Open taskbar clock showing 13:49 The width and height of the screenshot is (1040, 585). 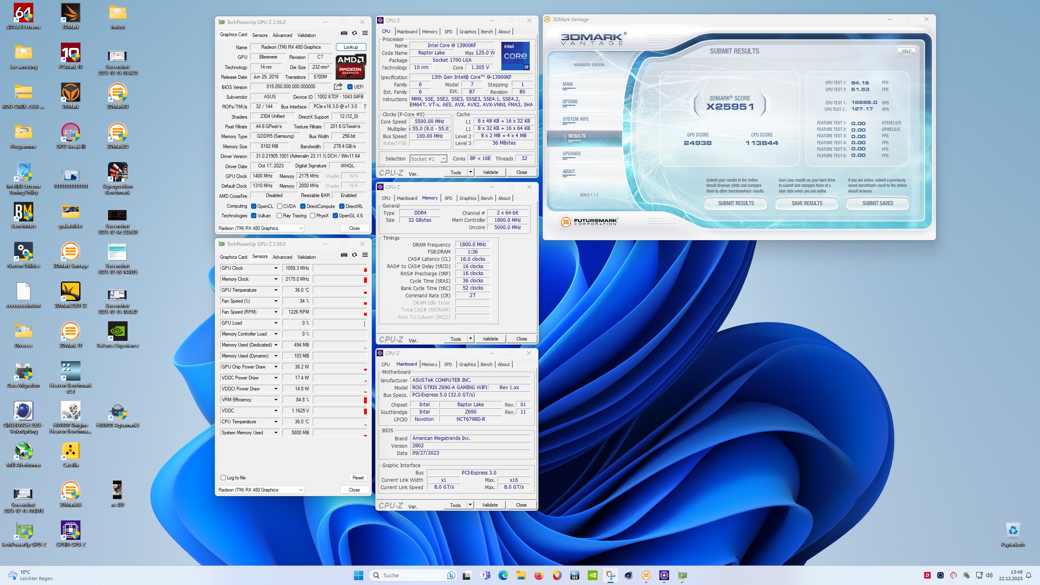point(1010,575)
